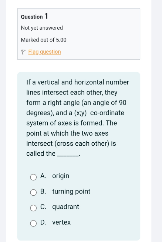Click the 'Question 1' heading
Viewport: 162px width, 242px height.
(34, 16)
